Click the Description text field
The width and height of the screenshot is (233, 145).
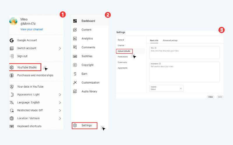[x=184, y=72]
